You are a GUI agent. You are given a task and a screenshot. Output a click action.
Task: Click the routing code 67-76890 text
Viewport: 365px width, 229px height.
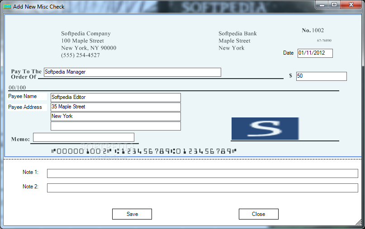click(x=324, y=41)
